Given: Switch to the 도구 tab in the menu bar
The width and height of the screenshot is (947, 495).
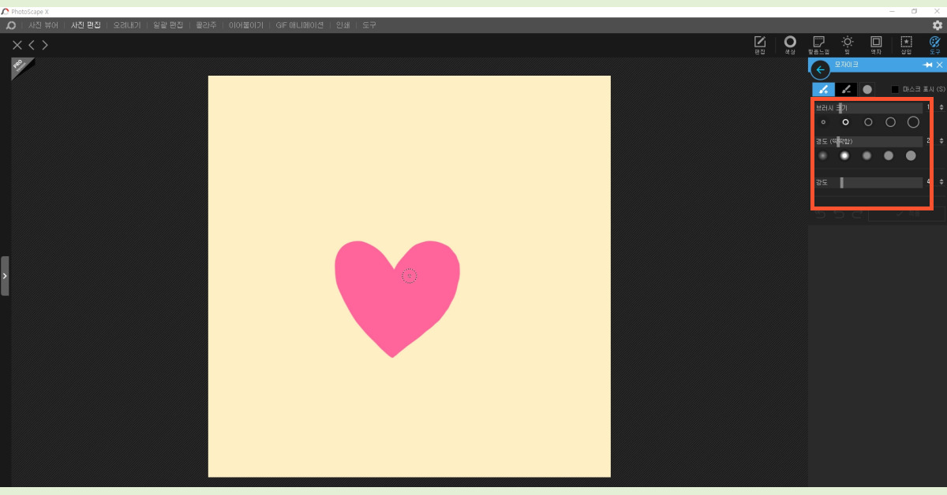Looking at the screenshot, I should tap(369, 25).
